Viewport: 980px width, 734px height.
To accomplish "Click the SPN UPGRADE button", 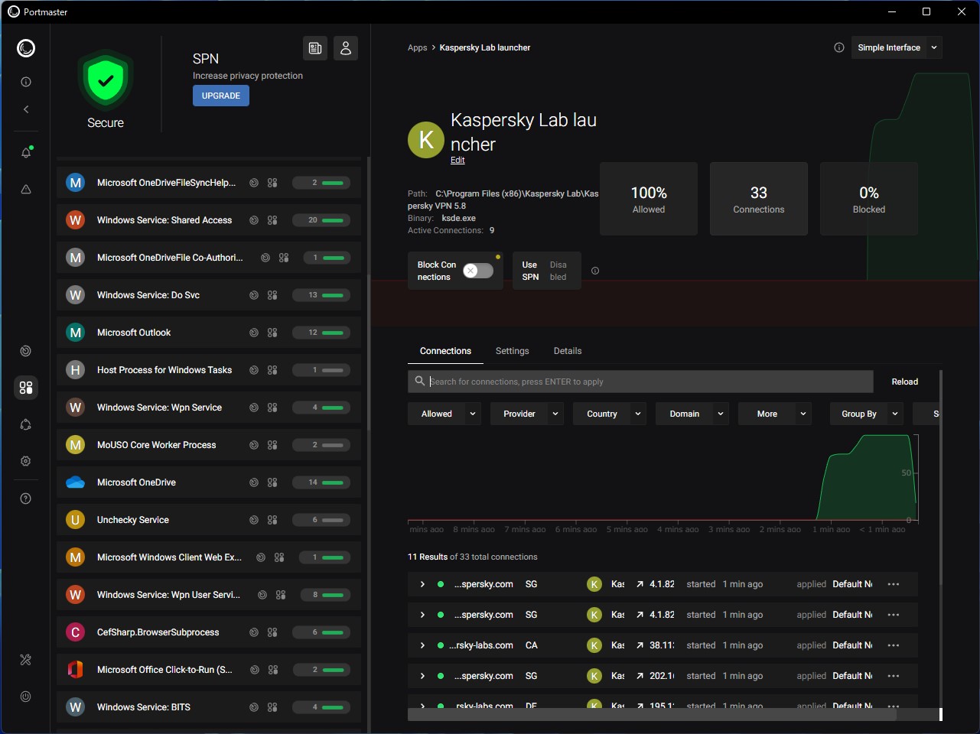I will pyautogui.click(x=221, y=96).
